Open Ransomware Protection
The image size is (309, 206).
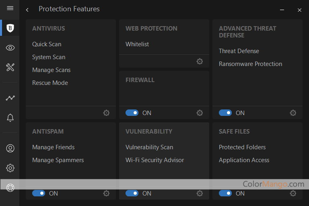click(x=250, y=64)
